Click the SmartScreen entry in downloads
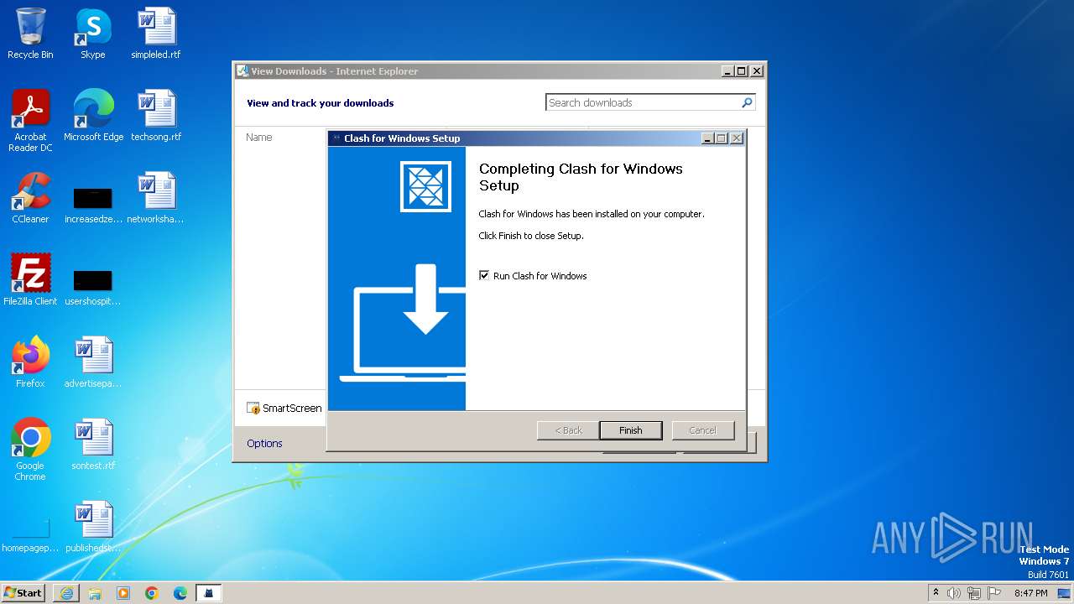The height and width of the screenshot is (604, 1074). pyautogui.click(x=284, y=408)
